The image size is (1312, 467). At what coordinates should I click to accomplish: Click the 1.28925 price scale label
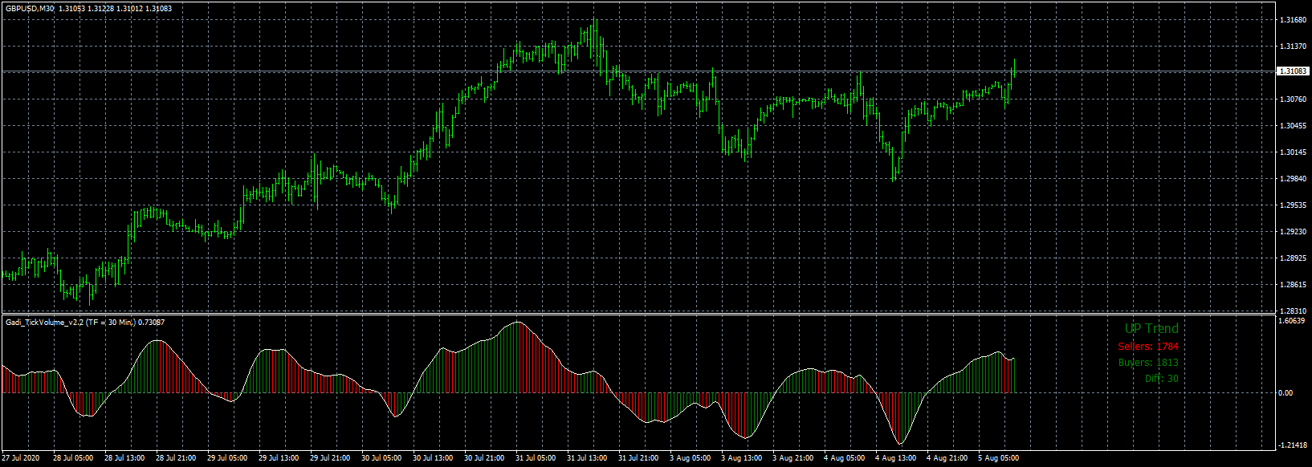point(1293,258)
